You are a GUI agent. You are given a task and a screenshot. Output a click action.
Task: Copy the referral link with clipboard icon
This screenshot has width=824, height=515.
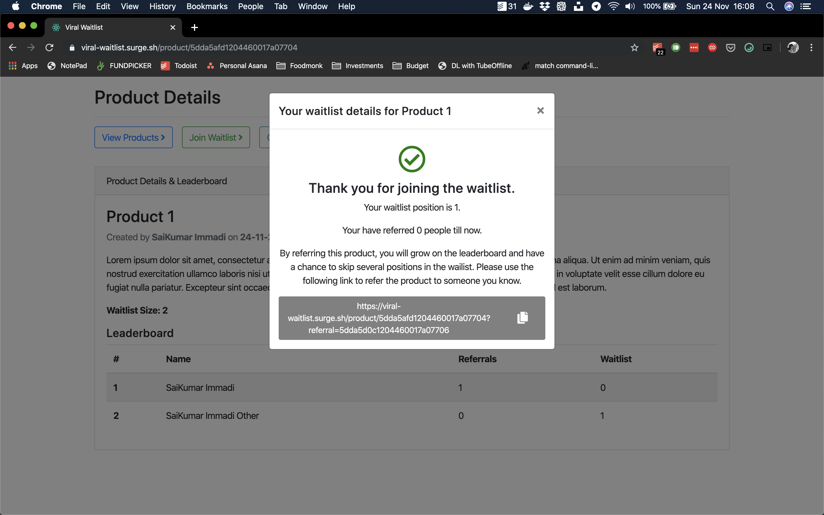click(522, 318)
